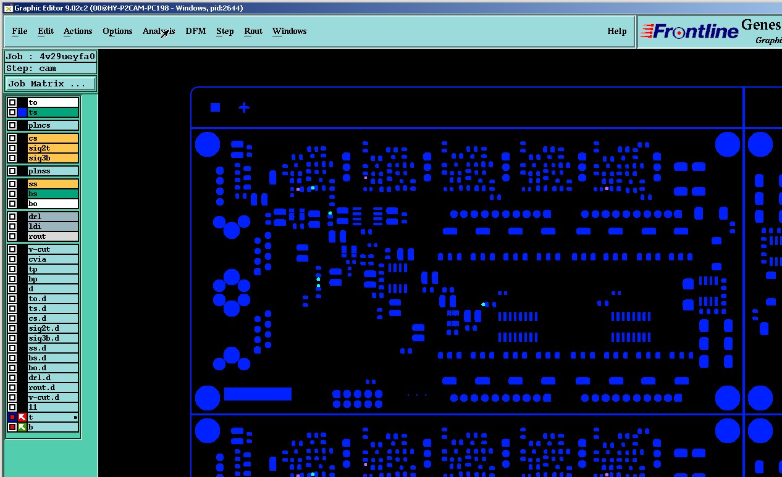The image size is (782, 477).
Task: Enable the checkbox for layer ldi
Action: pyautogui.click(x=12, y=226)
